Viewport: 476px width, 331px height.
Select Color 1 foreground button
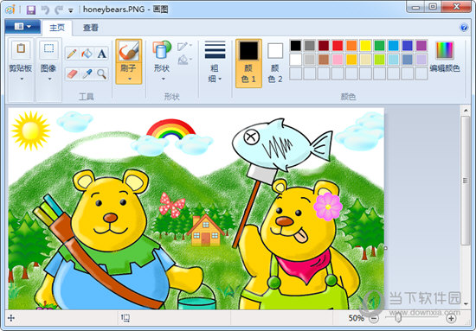tap(248, 63)
